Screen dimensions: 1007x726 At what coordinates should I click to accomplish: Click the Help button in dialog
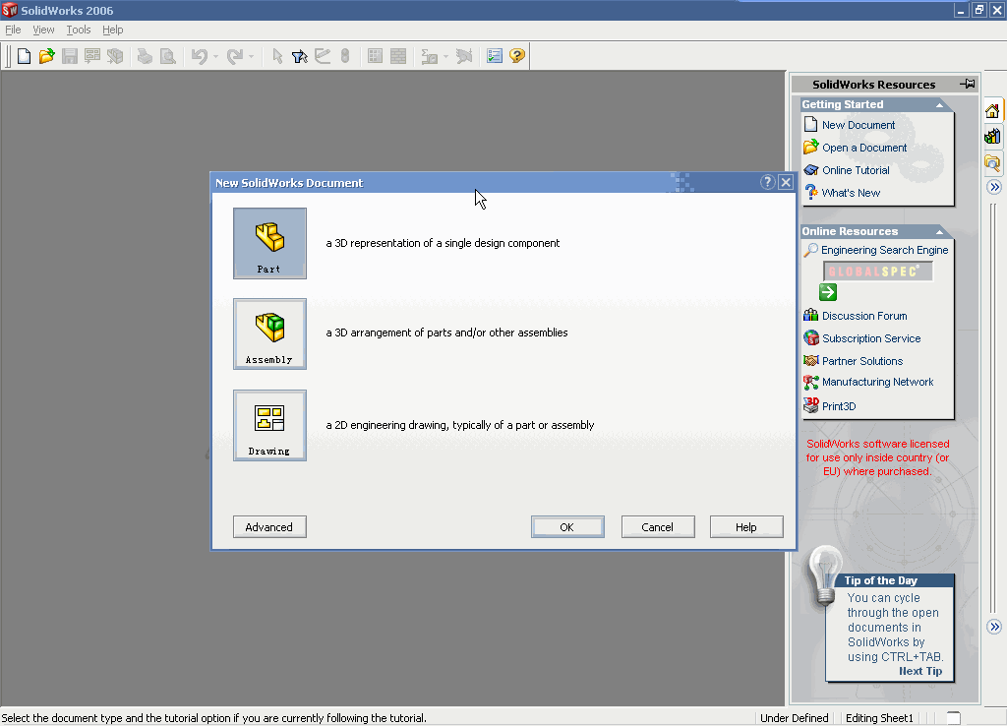[x=746, y=527]
